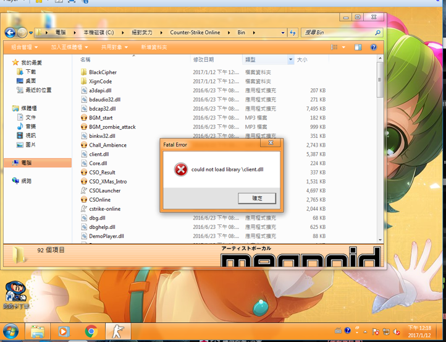
Task: Select the BlackCipher folder icon
Action: tap(83, 72)
